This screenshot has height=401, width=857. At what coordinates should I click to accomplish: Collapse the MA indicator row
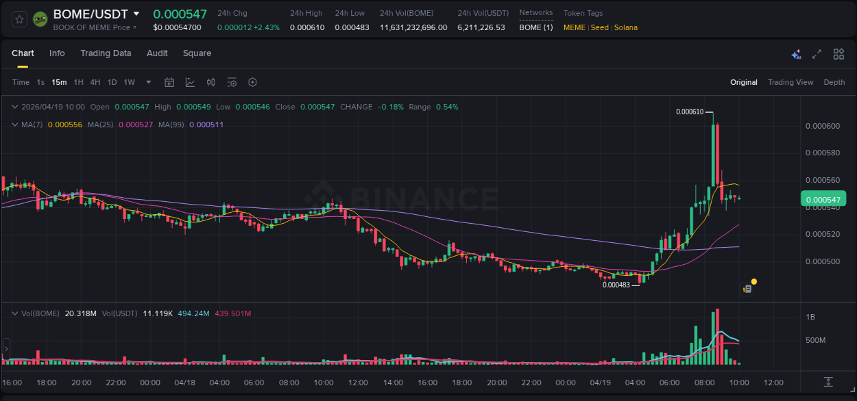tap(14, 125)
